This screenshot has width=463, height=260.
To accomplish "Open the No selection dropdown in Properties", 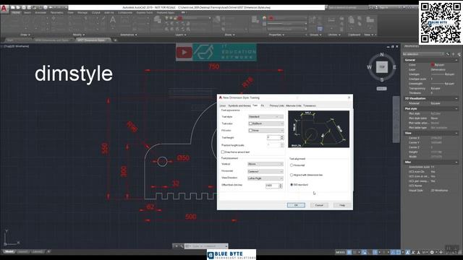I will coord(423,54).
